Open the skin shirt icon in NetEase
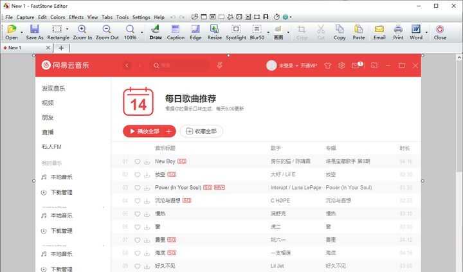This screenshot has width=463, height=272. (x=328, y=66)
